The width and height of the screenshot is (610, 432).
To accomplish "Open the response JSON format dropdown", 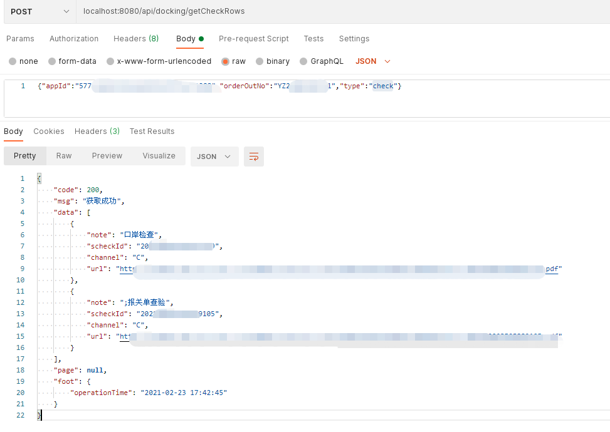I will [214, 157].
